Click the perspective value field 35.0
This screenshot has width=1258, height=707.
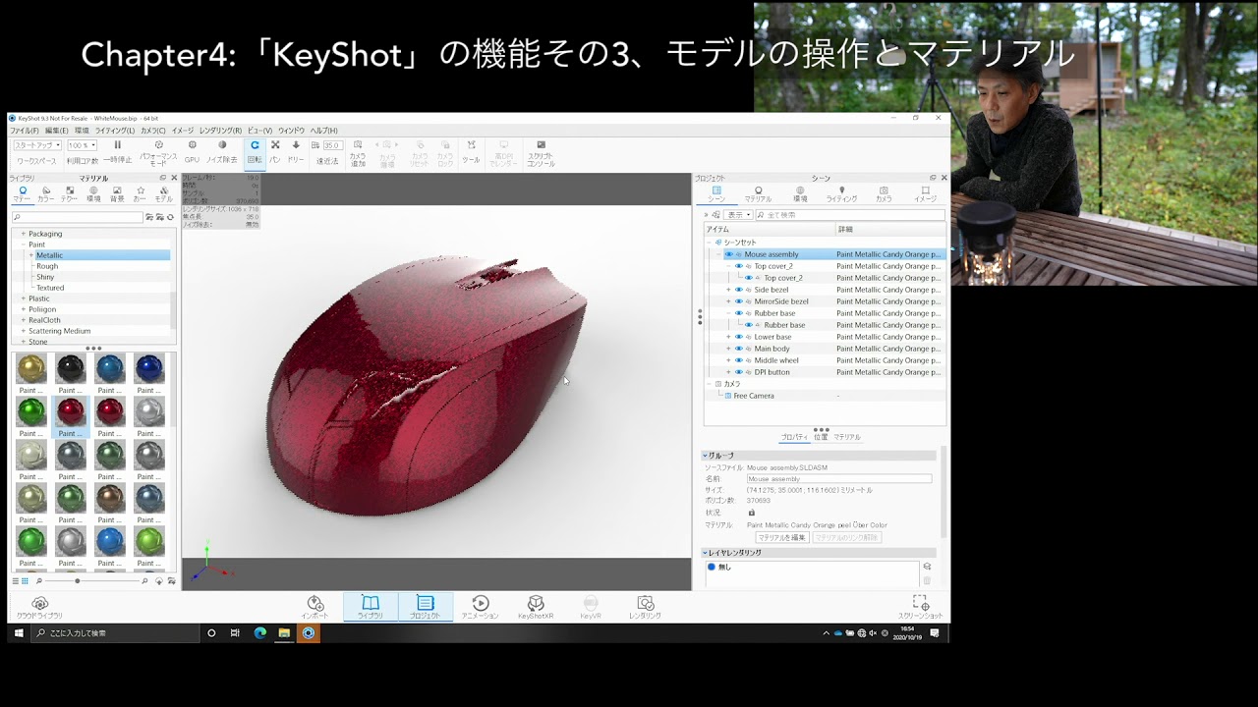(x=331, y=145)
